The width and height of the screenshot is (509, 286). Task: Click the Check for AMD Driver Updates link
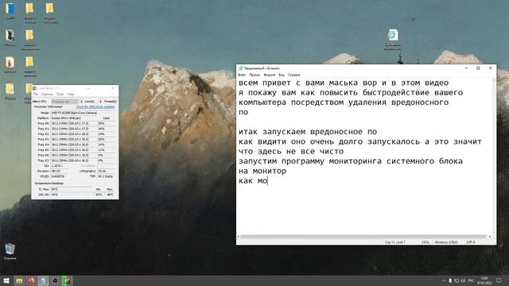coord(95,106)
